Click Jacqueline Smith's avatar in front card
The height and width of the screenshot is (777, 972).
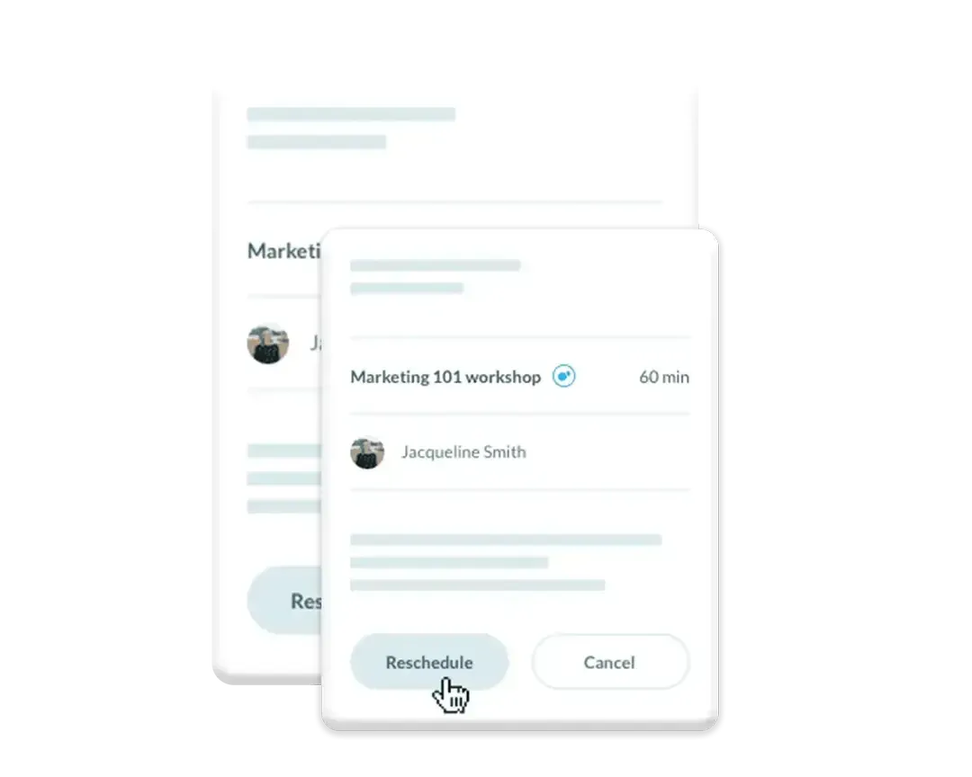click(367, 452)
